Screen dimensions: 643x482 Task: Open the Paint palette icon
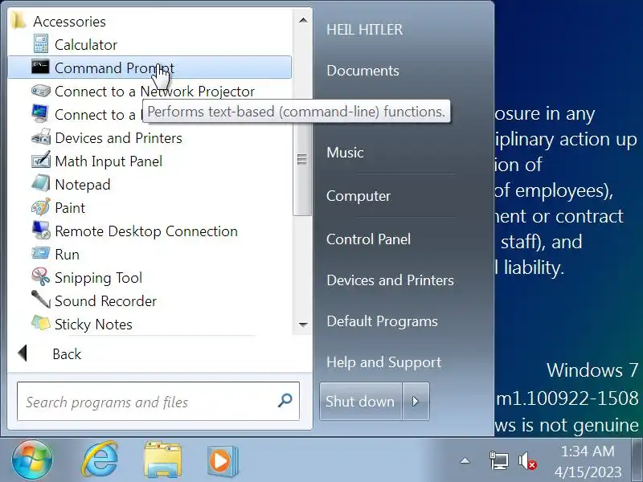41,207
